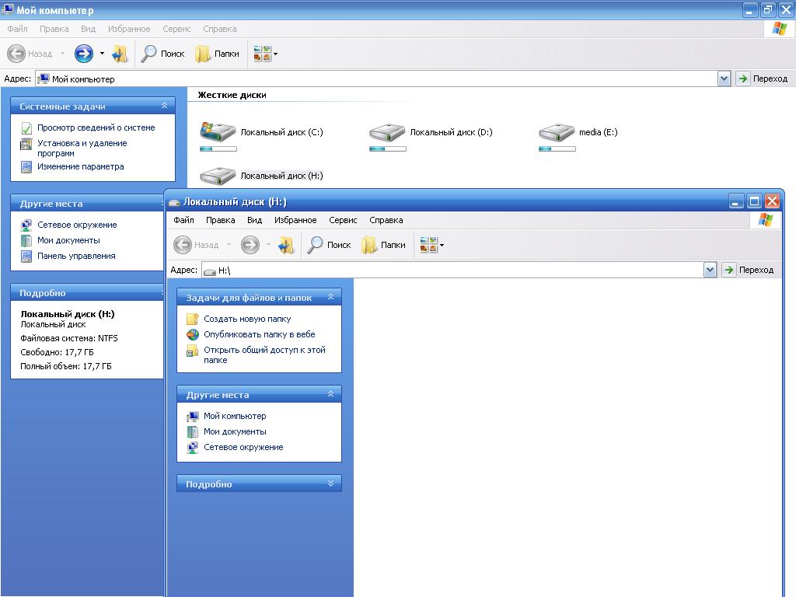The width and height of the screenshot is (796, 597).
Task: Click Создать новую папку link
Action: tap(247, 319)
